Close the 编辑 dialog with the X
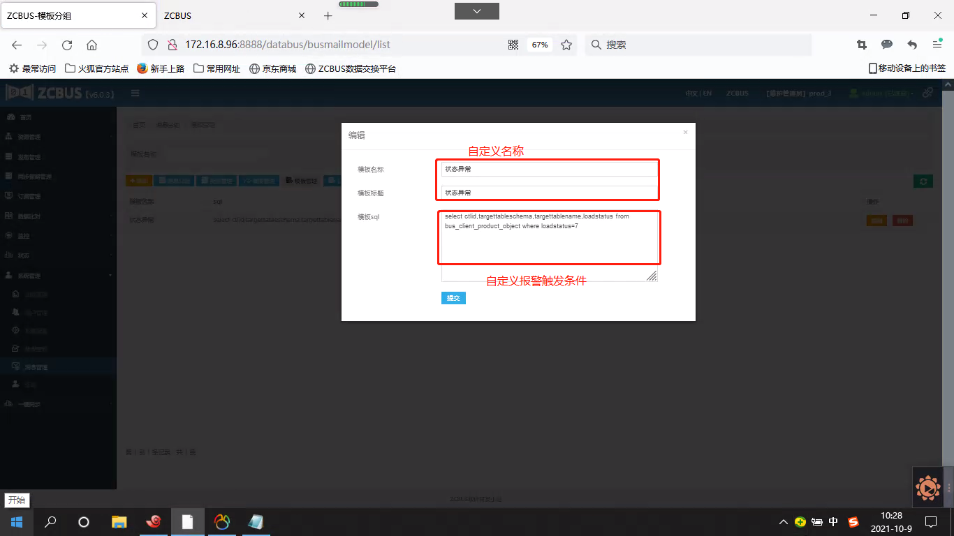 coord(685,132)
